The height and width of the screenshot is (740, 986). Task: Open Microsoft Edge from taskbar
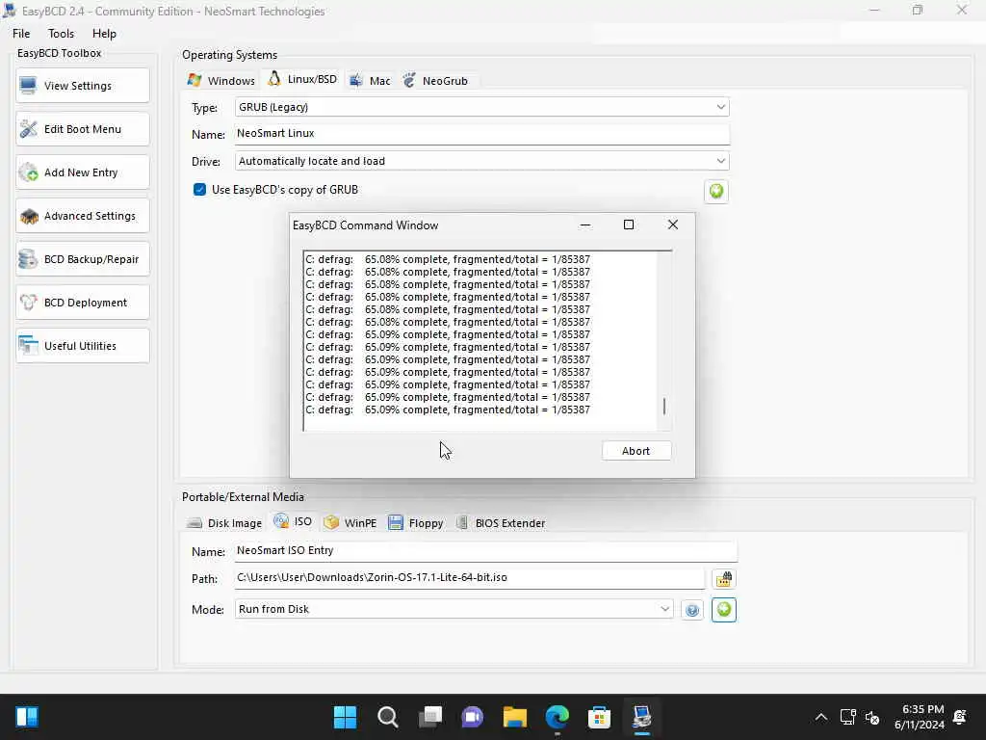coord(558,717)
